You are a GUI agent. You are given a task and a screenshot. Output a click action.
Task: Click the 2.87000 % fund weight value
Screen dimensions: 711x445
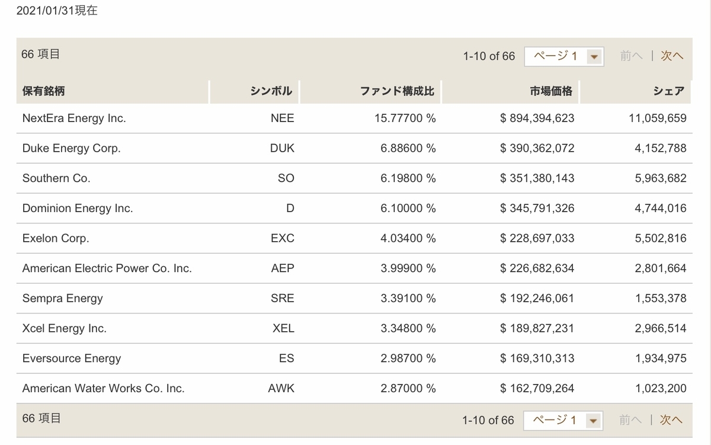(x=408, y=389)
